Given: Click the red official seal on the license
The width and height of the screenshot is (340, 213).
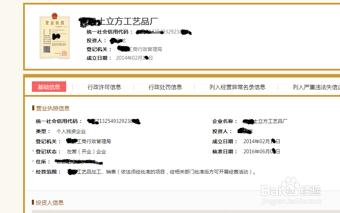Looking at the screenshot, I should click(63, 53).
